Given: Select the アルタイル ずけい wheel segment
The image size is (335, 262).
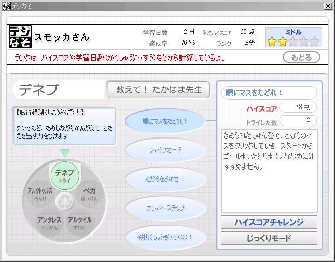Looking at the screenshot, I should tap(80, 222).
